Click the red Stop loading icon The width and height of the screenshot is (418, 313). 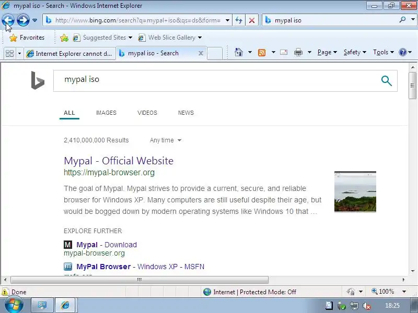coord(252,20)
